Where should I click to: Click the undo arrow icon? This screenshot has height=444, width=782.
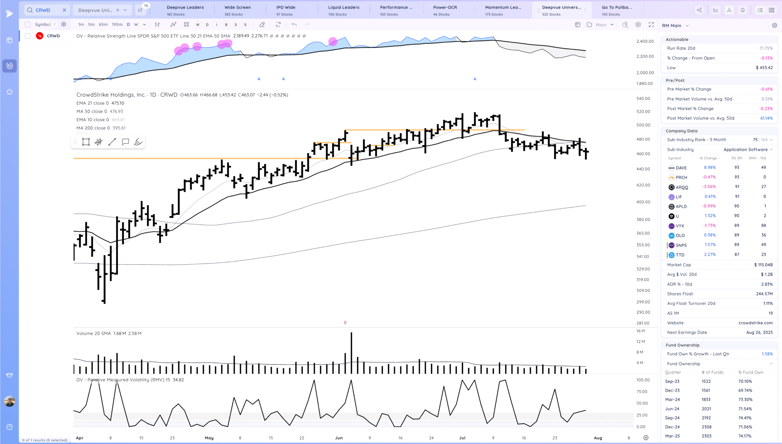(294, 24)
